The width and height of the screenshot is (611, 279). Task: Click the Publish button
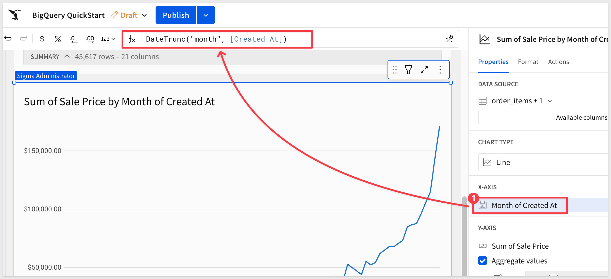tap(176, 15)
